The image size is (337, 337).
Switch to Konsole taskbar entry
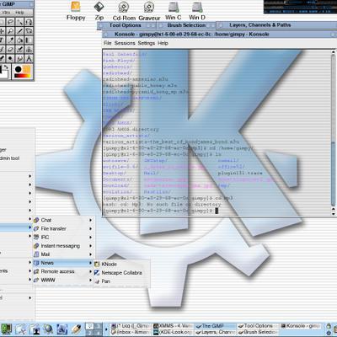301,326
